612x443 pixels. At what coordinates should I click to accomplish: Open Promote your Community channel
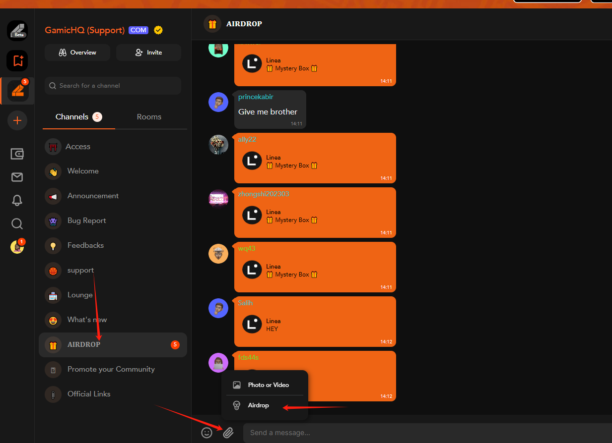[113, 369]
